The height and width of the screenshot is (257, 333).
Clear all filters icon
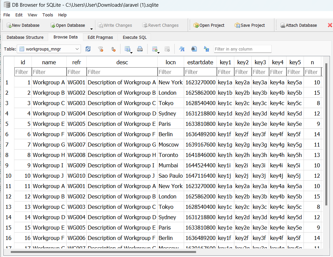(x=100, y=49)
